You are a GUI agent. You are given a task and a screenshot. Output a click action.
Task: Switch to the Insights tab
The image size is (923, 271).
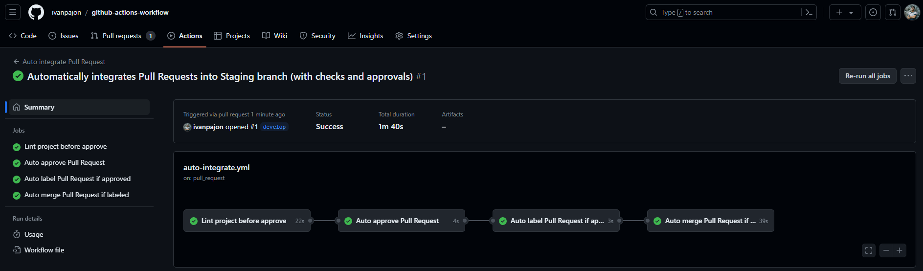365,36
